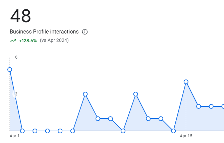
Task: Select the Apr 1 data point at chart top-left
Action: 10,70
